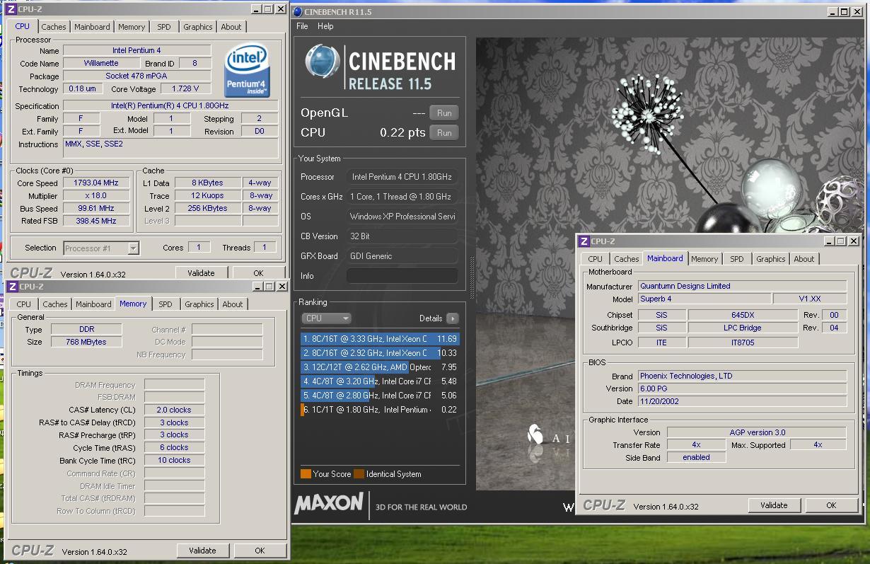
Task: Click the Cinebench sphere logo
Action: pyautogui.click(x=323, y=63)
